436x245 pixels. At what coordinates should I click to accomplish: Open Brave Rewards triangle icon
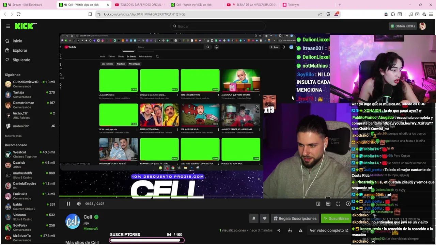pyautogui.click(x=337, y=14)
